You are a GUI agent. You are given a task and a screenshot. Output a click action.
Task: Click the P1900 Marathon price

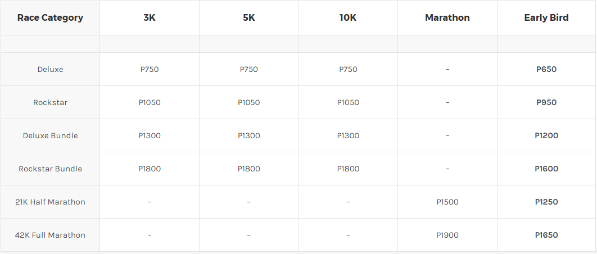[447, 235]
